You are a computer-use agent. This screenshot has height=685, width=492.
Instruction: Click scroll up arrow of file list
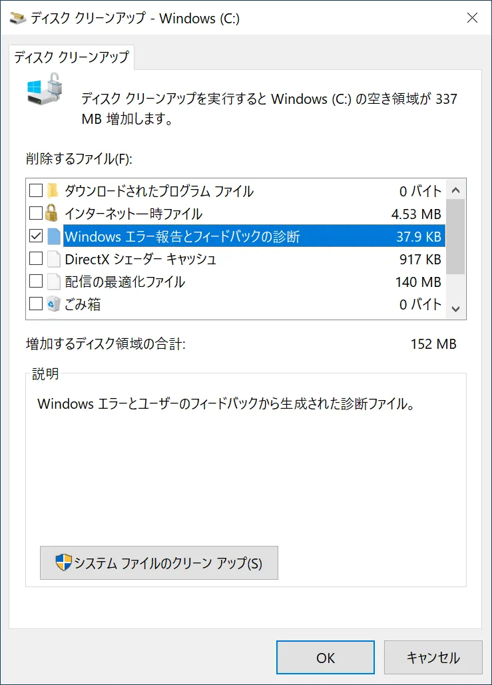point(456,190)
